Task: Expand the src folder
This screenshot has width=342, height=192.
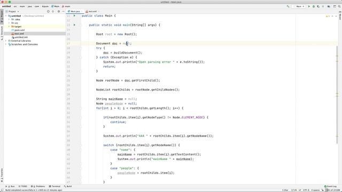Action: [9, 23]
